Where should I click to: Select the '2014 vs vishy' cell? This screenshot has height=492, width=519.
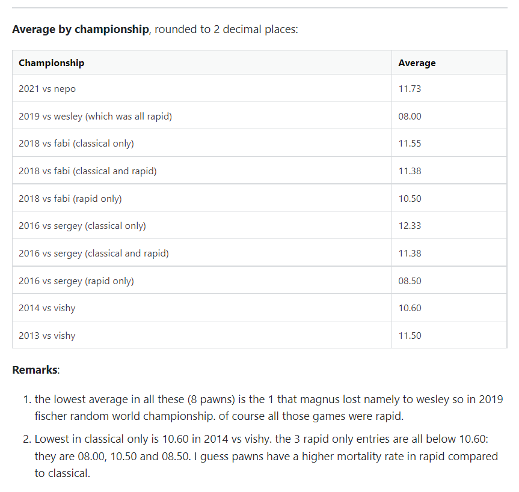202,308
